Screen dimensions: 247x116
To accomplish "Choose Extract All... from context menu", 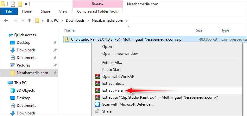I will point(167,63).
